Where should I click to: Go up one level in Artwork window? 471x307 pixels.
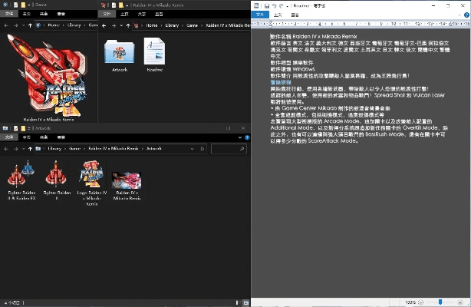30,149
